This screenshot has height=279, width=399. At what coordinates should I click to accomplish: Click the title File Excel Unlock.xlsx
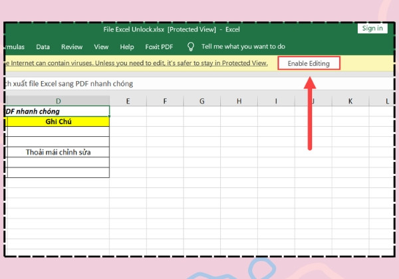click(x=134, y=29)
